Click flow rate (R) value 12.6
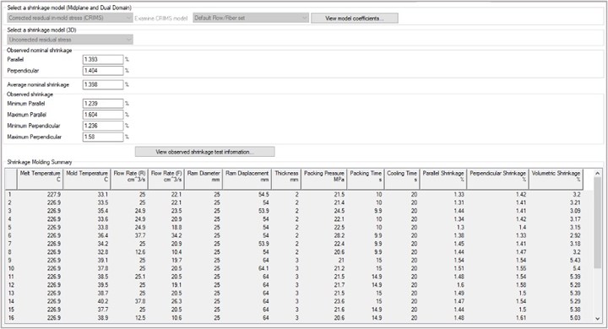The image size is (608, 329). 140,252
